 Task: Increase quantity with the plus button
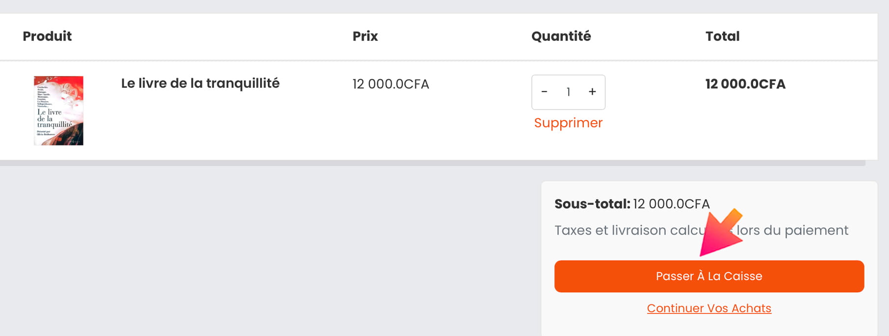592,92
